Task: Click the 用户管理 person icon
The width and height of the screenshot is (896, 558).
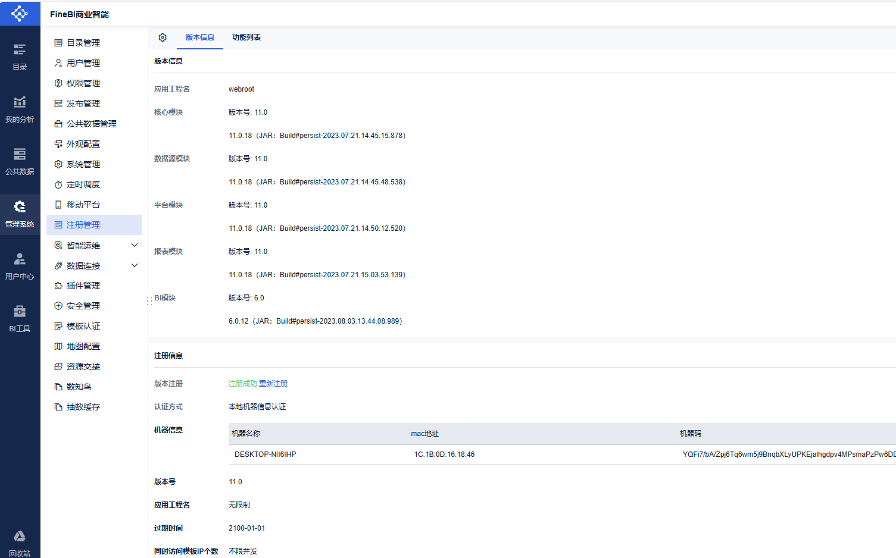Action: pyautogui.click(x=58, y=63)
